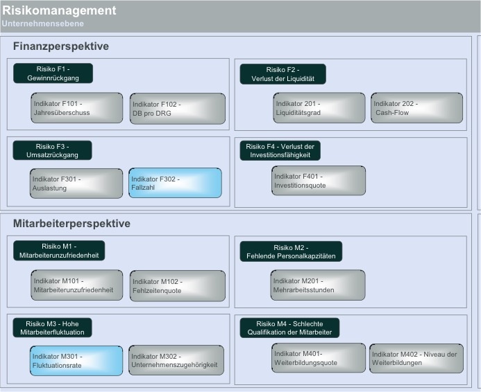Open Indikator M201 - Mehrarbeitsstunden
Screen dimensions: 481x392
[318, 285]
